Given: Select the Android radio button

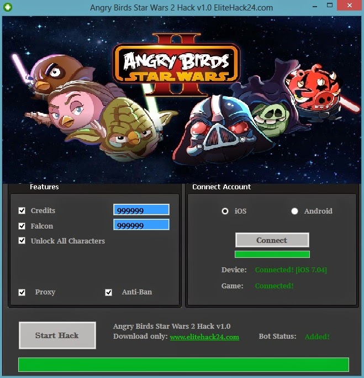Looking at the screenshot, I should point(294,211).
